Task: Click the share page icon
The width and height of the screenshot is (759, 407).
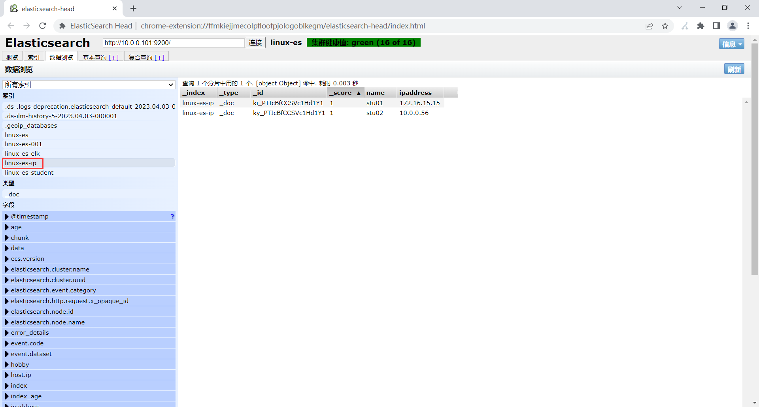Action: (x=649, y=26)
